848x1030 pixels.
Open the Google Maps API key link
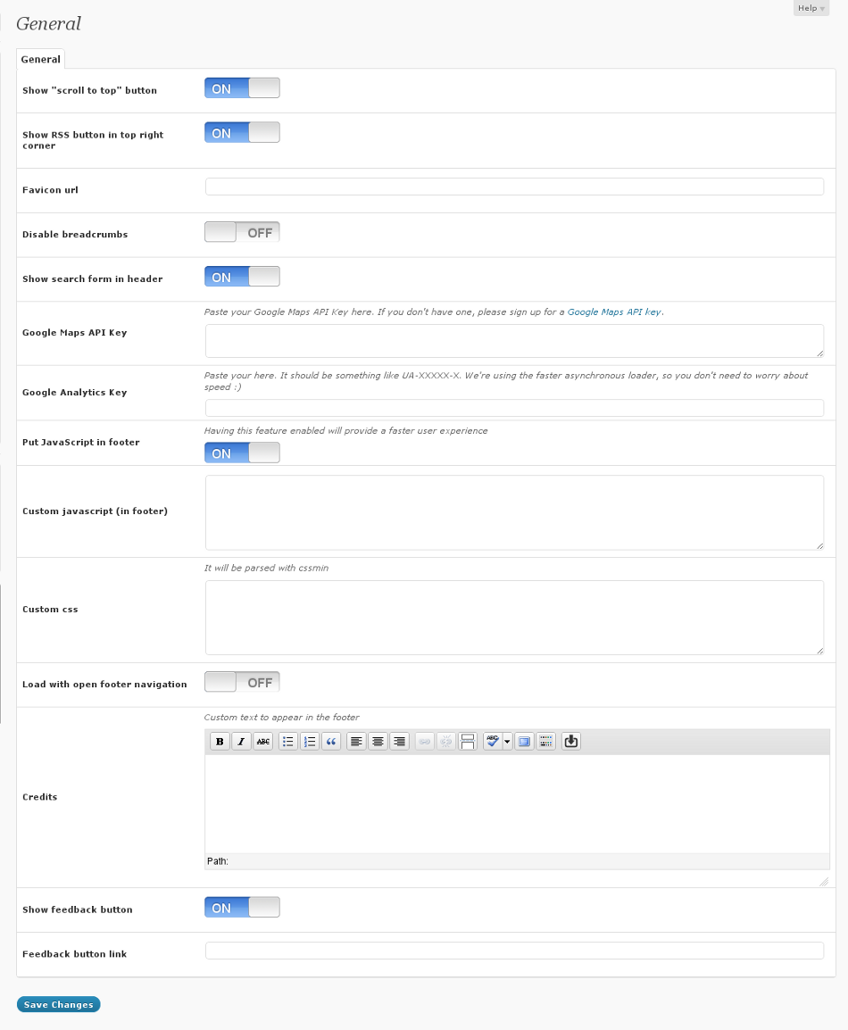point(614,312)
